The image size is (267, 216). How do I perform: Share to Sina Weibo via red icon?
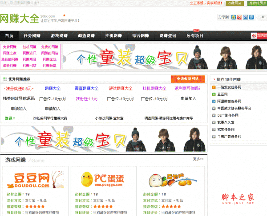tap(239, 17)
